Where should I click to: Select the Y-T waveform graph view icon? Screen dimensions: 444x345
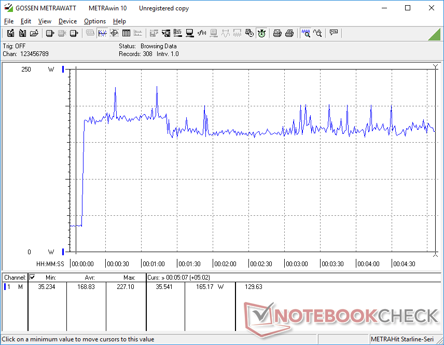click(x=102, y=33)
